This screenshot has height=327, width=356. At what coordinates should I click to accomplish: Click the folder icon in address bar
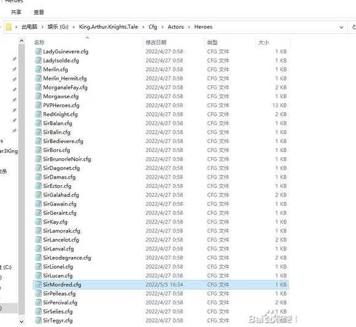(9, 27)
